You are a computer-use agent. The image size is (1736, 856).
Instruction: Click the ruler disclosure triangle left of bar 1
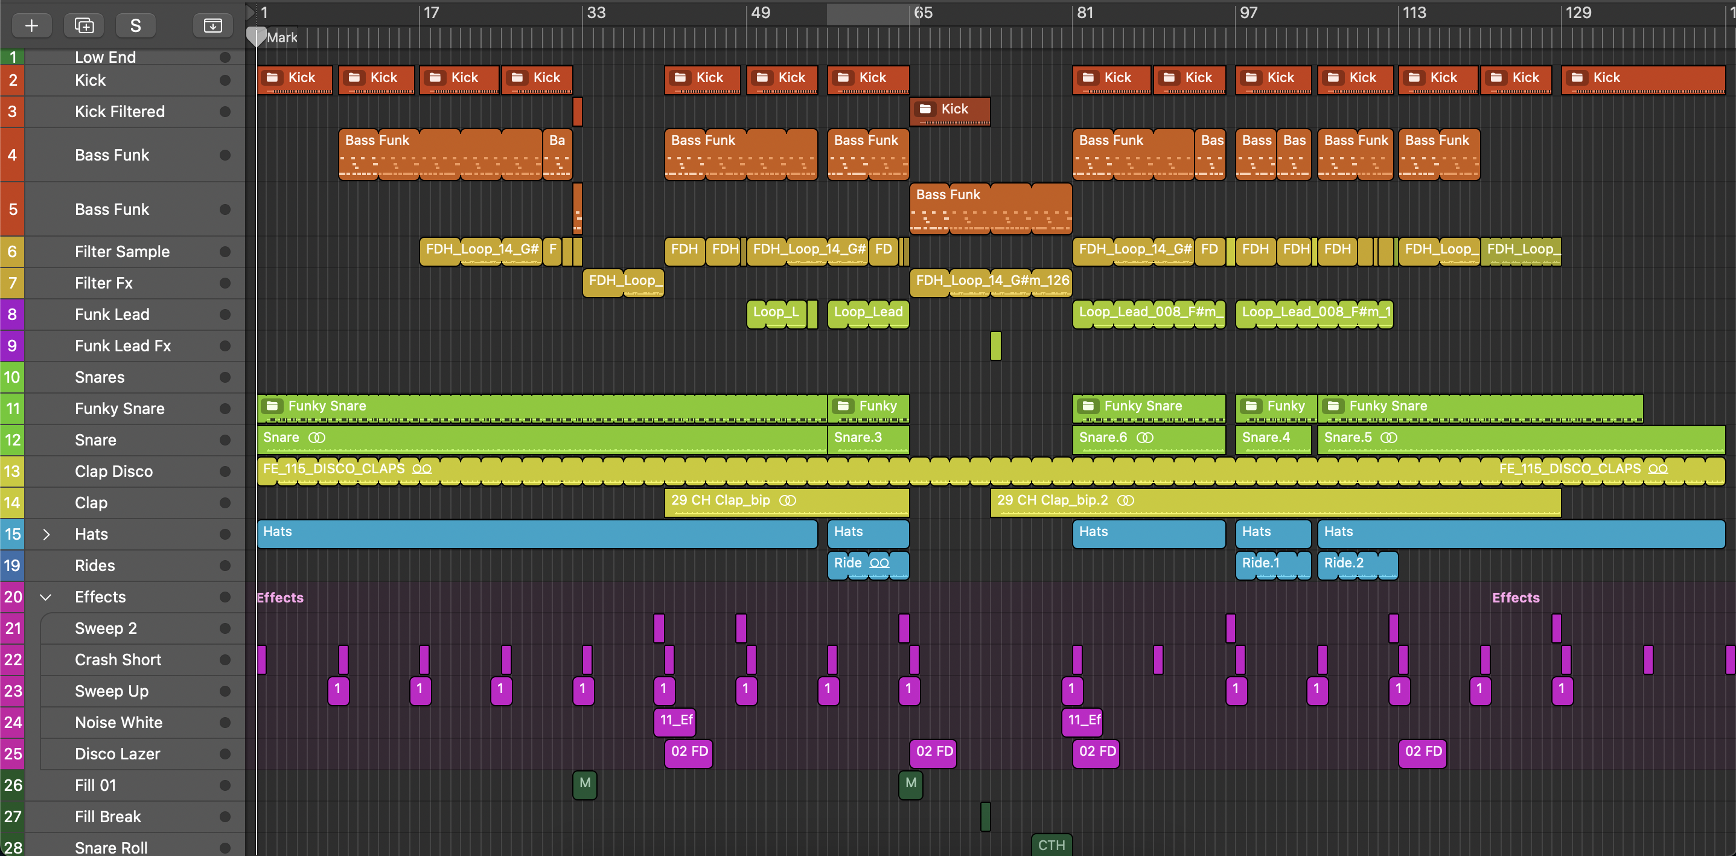pyautogui.click(x=250, y=12)
